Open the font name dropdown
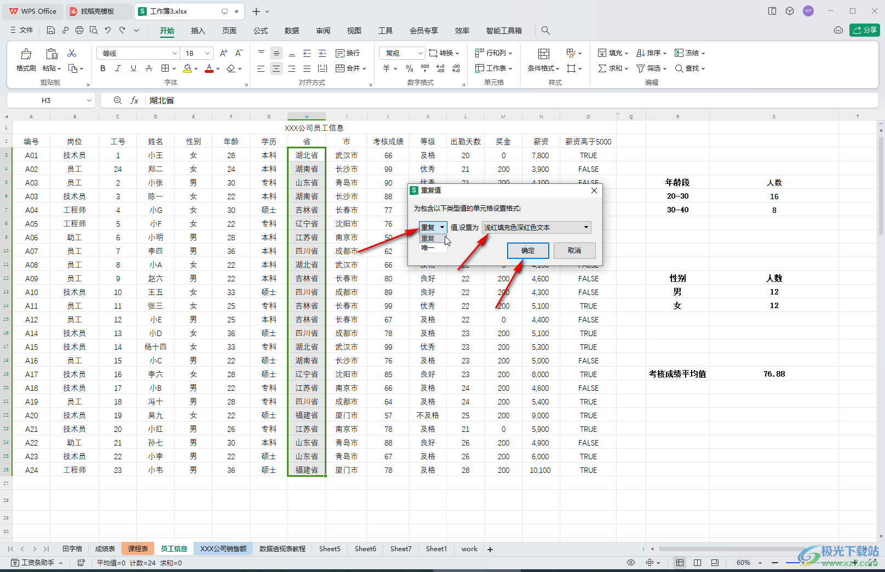 pos(174,53)
